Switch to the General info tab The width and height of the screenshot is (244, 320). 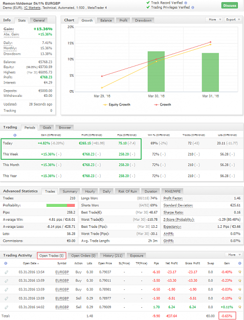39,20
